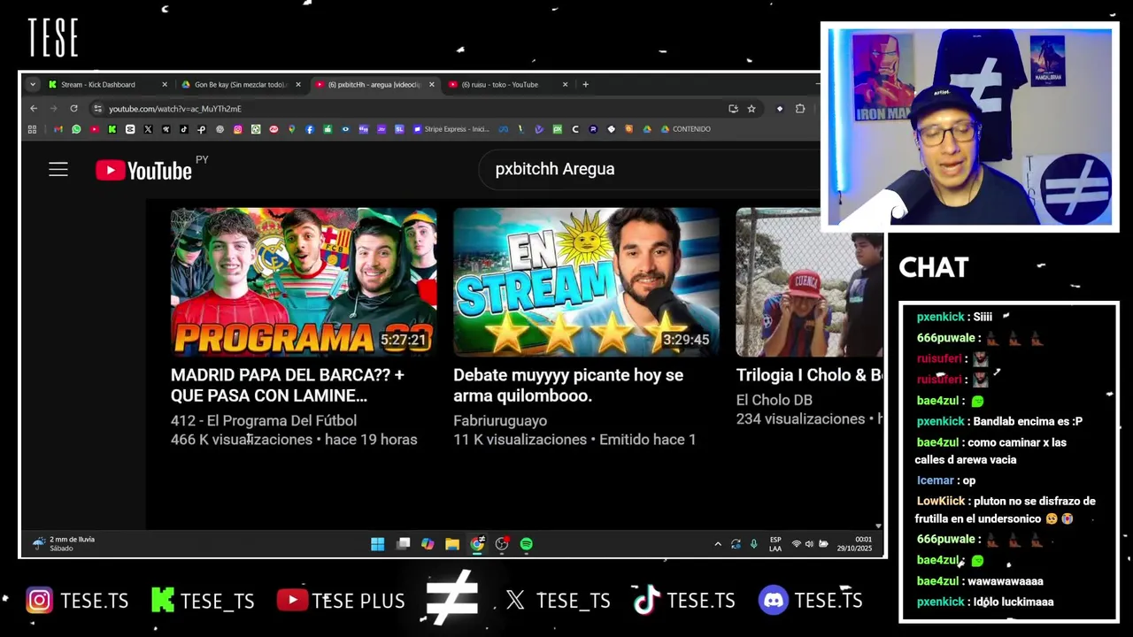
Task: Open title MADRID PAPA DEL BARCA??
Action: [287, 386]
